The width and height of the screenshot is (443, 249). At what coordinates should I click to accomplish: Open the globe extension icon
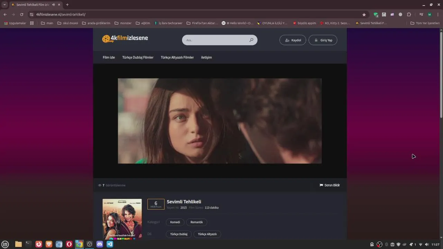(x=400, y=15)
